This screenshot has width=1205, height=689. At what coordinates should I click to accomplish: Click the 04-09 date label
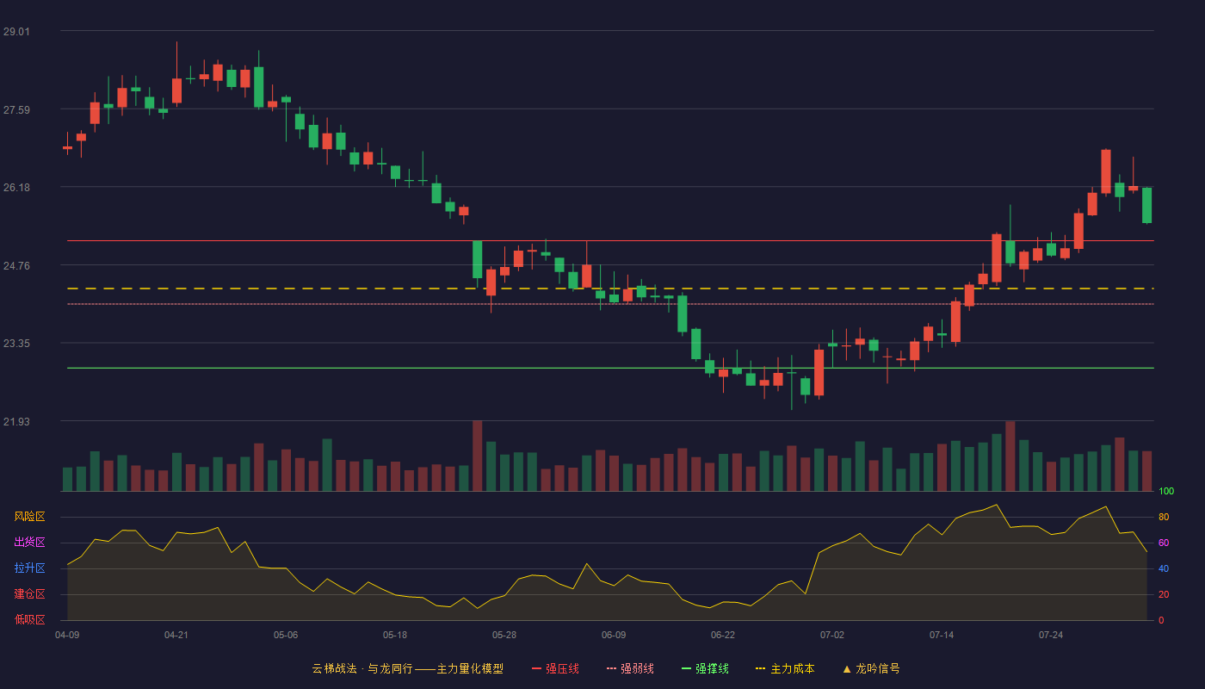click(67, 635)
